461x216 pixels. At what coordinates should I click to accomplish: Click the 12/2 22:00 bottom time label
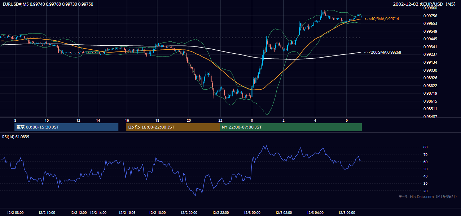coord(220,213)
